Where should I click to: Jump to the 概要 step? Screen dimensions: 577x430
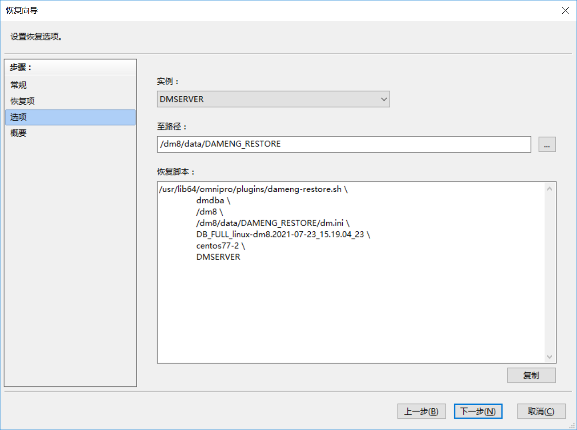[19, 133]
